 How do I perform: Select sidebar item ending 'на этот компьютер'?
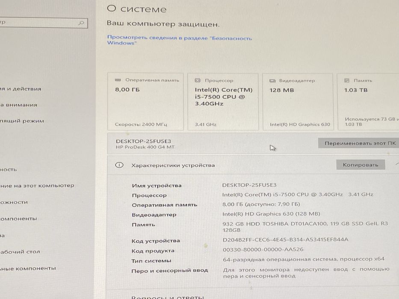point(37,186)
